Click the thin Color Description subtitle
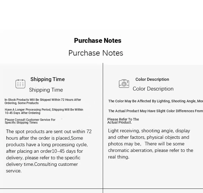The height and width of the screenshot is (193, 203). point(153,89)
